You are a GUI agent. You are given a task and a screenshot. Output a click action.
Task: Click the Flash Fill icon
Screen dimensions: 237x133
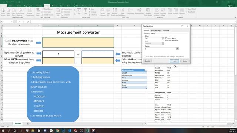108,12
